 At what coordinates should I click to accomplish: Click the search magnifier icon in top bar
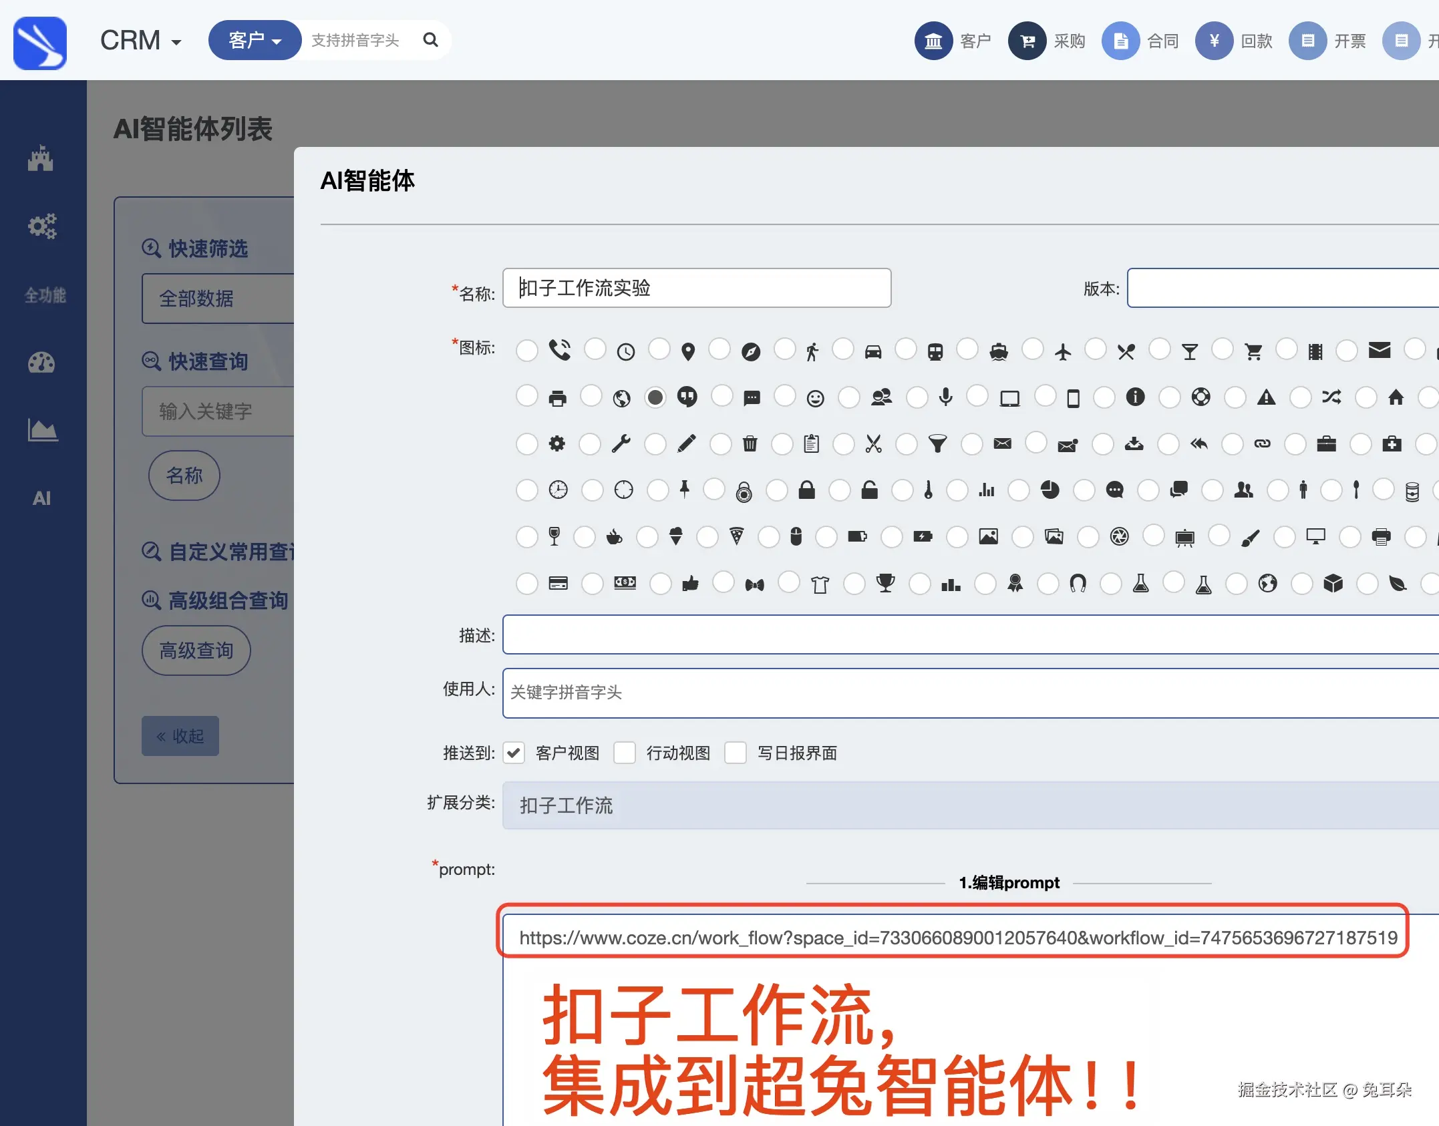coord(431,40)
